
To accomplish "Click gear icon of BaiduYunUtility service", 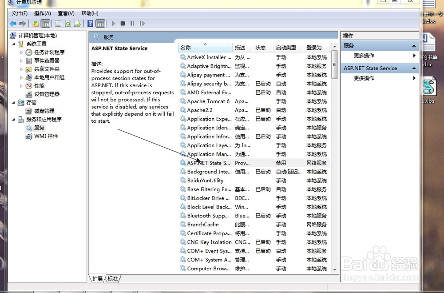I will [x=183, y=180].
